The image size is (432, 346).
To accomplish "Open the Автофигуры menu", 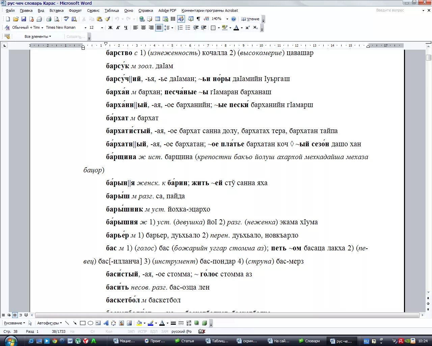I will [49, 323].
